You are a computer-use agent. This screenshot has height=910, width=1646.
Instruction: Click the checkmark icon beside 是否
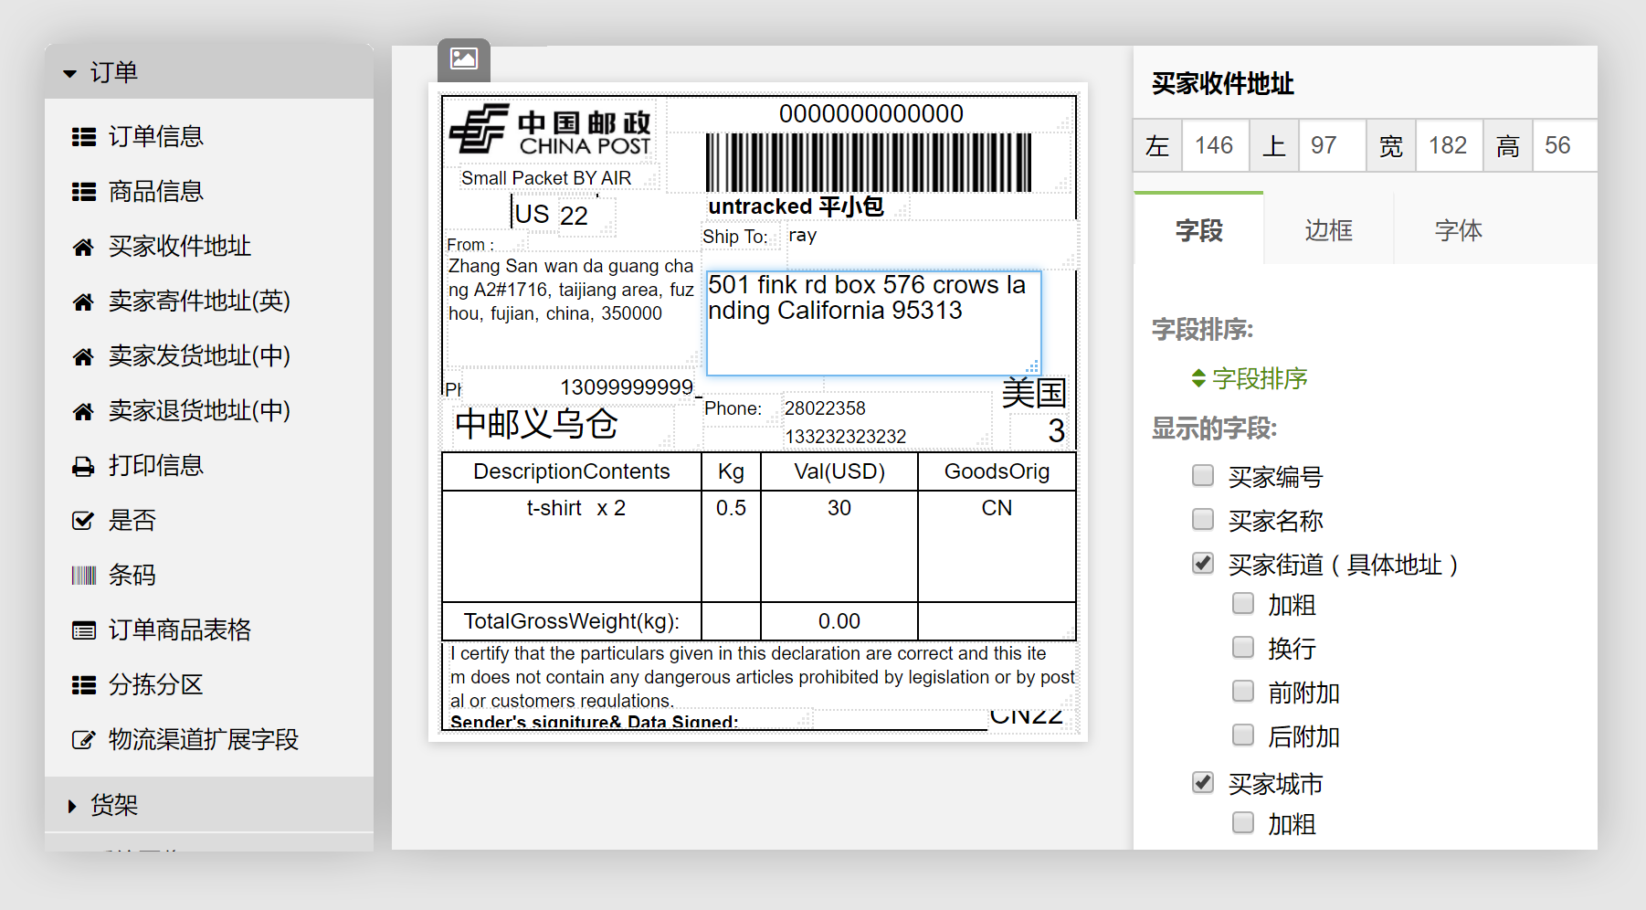[84, 521]
